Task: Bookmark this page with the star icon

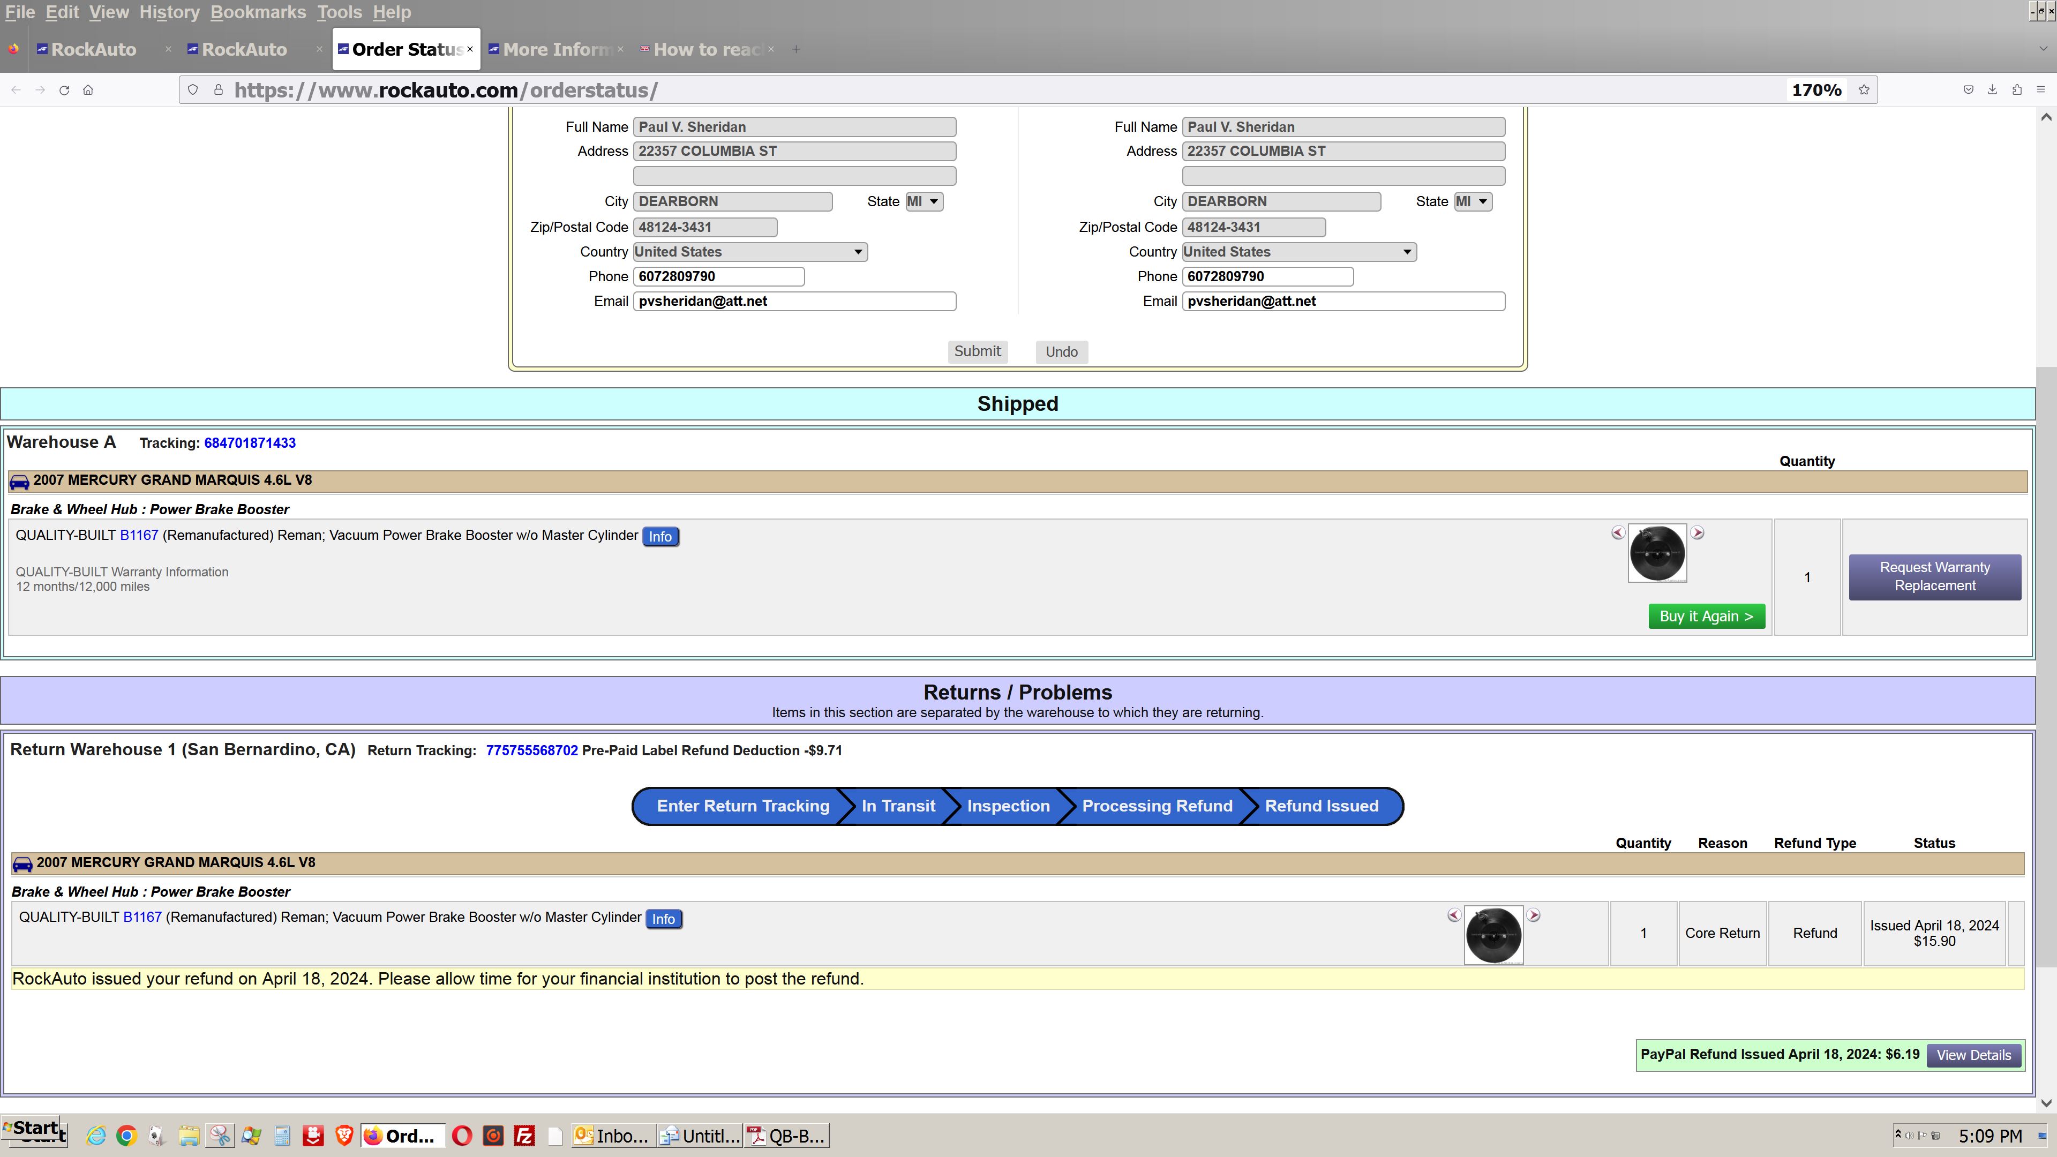Action: (1864, 90)
